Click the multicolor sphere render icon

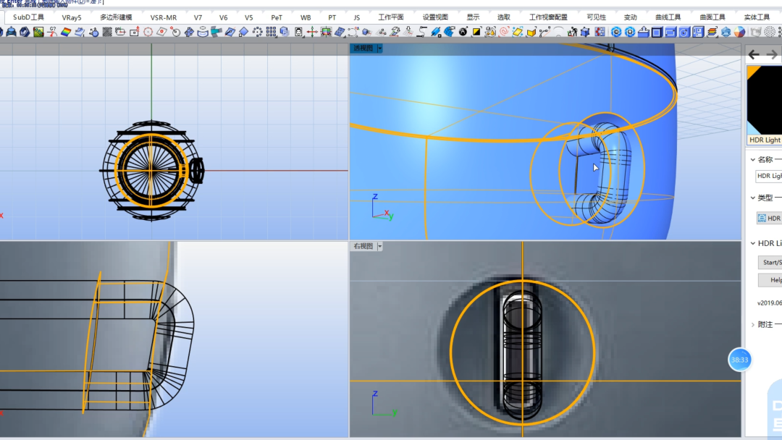tap(739, 33)
